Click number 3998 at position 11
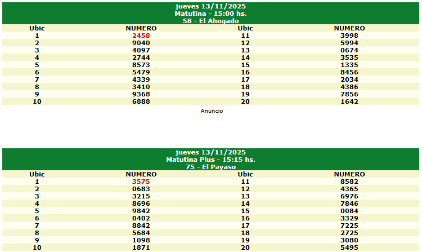The height and width of the screenshot is (252, 422). (349, 36)
